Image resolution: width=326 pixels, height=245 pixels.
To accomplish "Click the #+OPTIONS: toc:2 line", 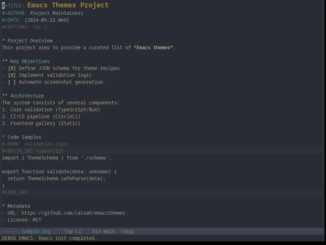I will point(24,27).
